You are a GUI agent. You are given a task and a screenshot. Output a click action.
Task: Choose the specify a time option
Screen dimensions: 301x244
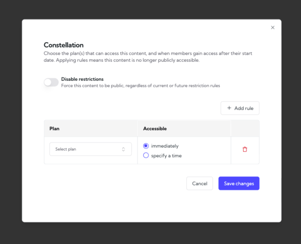[x=146, y=155]
